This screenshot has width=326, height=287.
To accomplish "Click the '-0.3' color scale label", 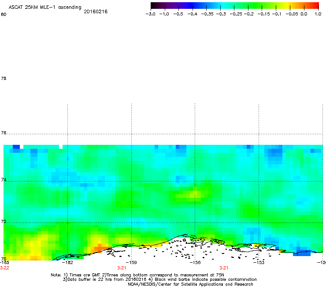I will [221, 14].
